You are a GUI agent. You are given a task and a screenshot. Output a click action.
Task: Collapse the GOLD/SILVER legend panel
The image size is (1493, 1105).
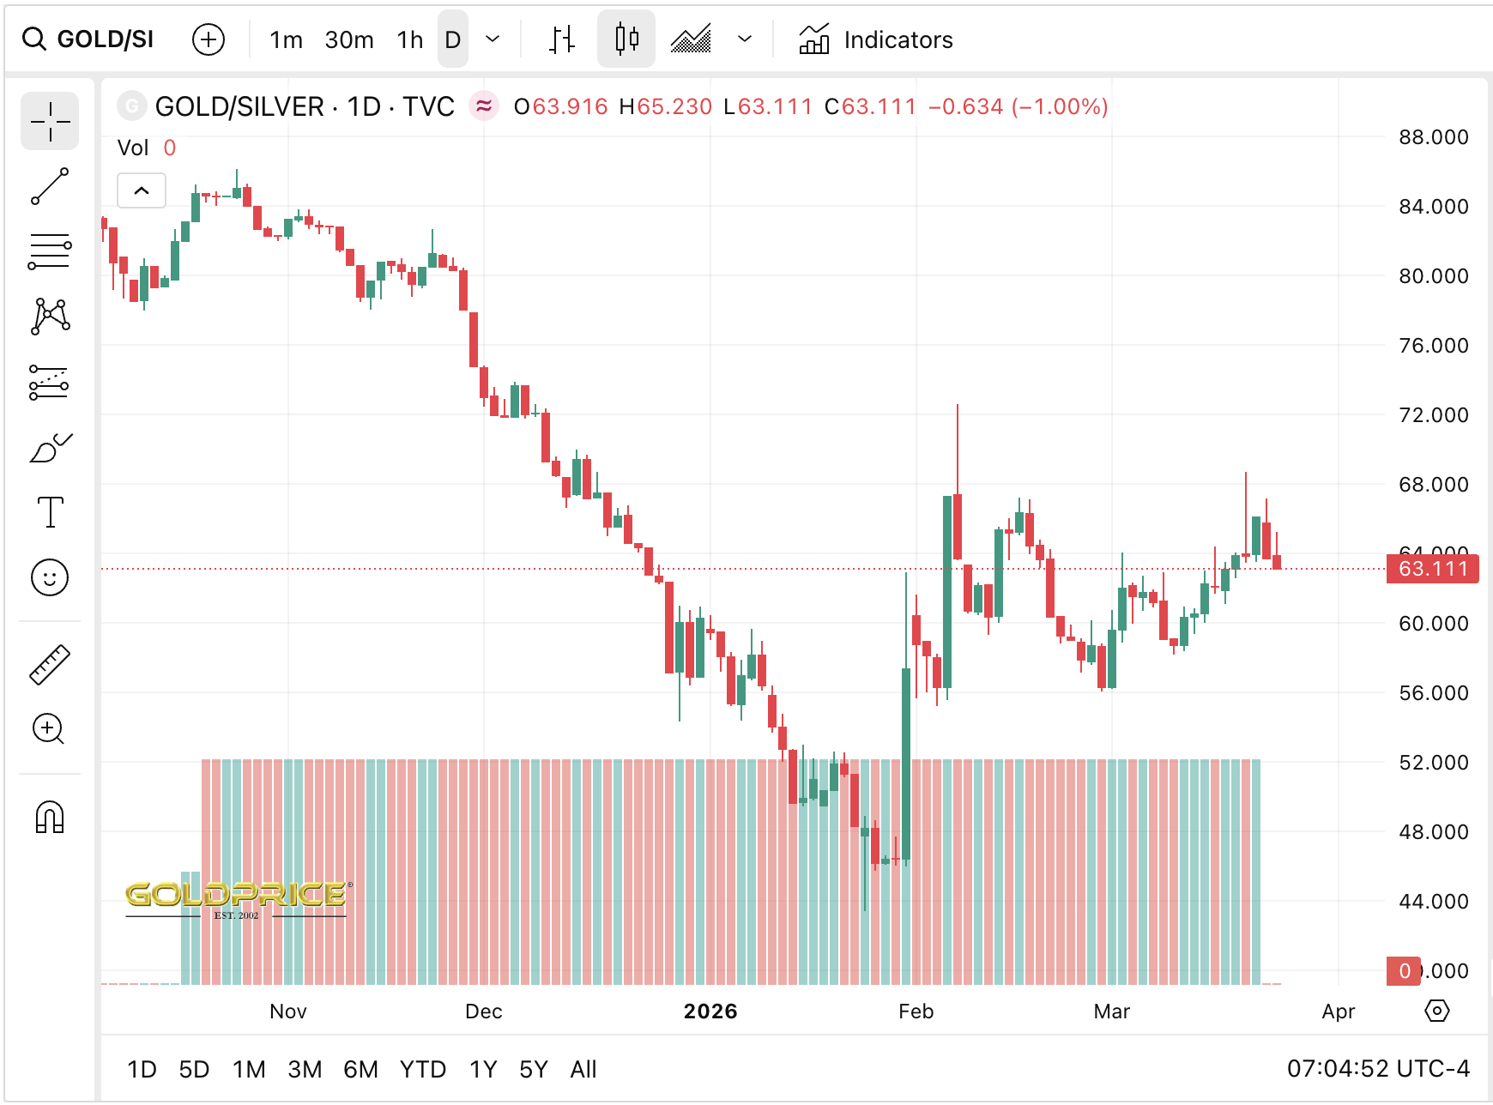click(x=142, y=190)
